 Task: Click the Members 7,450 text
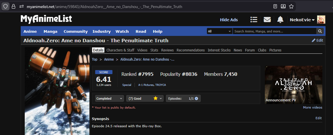coord(221,74)
